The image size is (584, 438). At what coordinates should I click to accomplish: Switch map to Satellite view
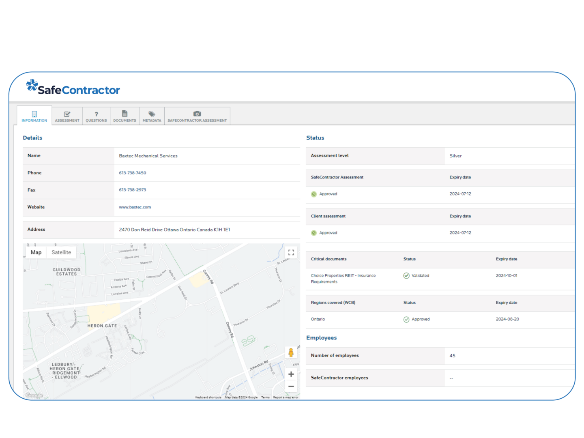pos(61,252)
